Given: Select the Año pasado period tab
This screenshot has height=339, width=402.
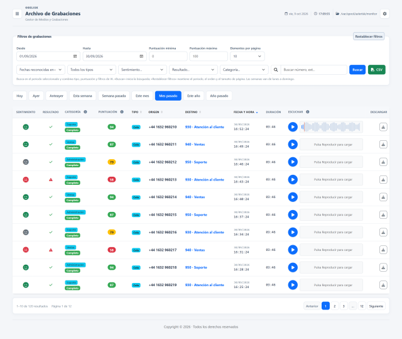Looking at the screenshot, I should [219, 96].
